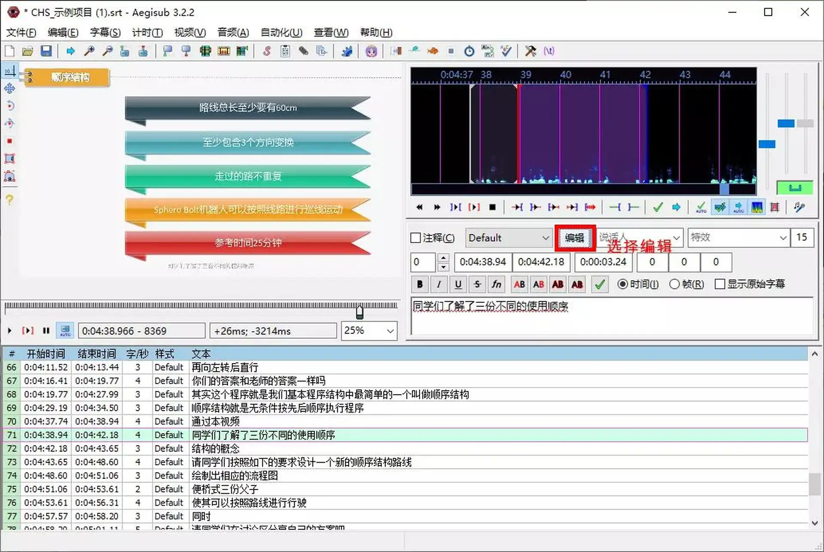Select the drag subtitles move tool

click(x=9, y=88)
